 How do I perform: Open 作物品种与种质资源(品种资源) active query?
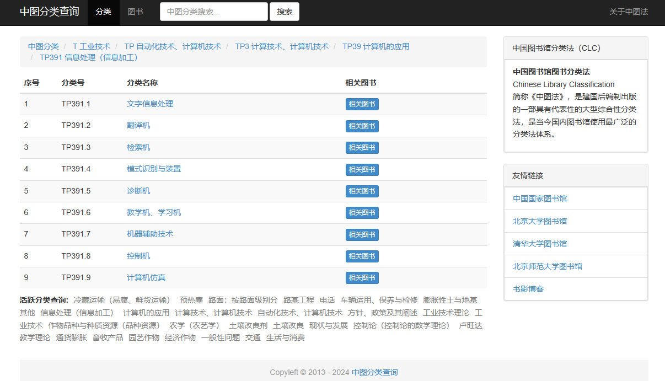106,325
